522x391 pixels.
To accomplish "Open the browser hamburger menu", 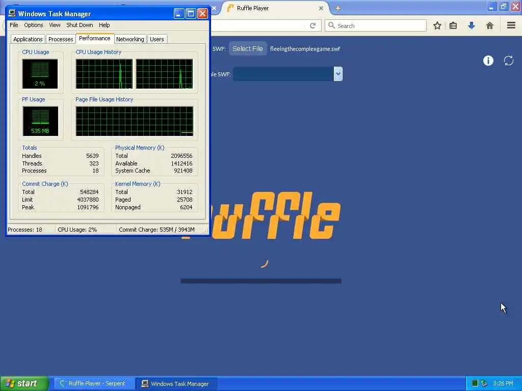I will [511, 25].
